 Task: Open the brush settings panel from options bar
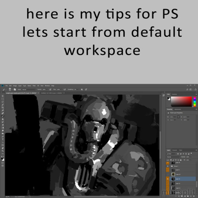(x=15, y=89)
